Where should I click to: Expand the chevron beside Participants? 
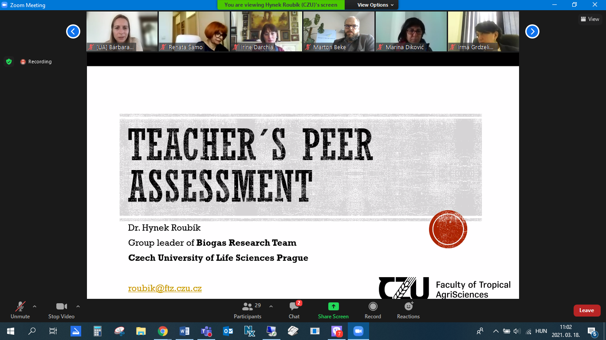click(271, 306)
